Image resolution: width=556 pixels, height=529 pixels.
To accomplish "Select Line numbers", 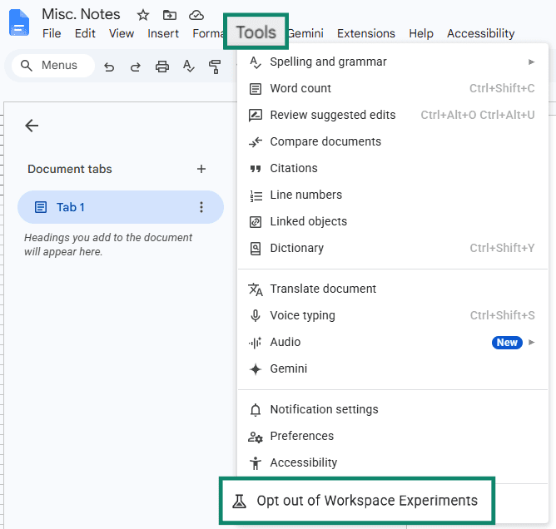I will point(393,195).
